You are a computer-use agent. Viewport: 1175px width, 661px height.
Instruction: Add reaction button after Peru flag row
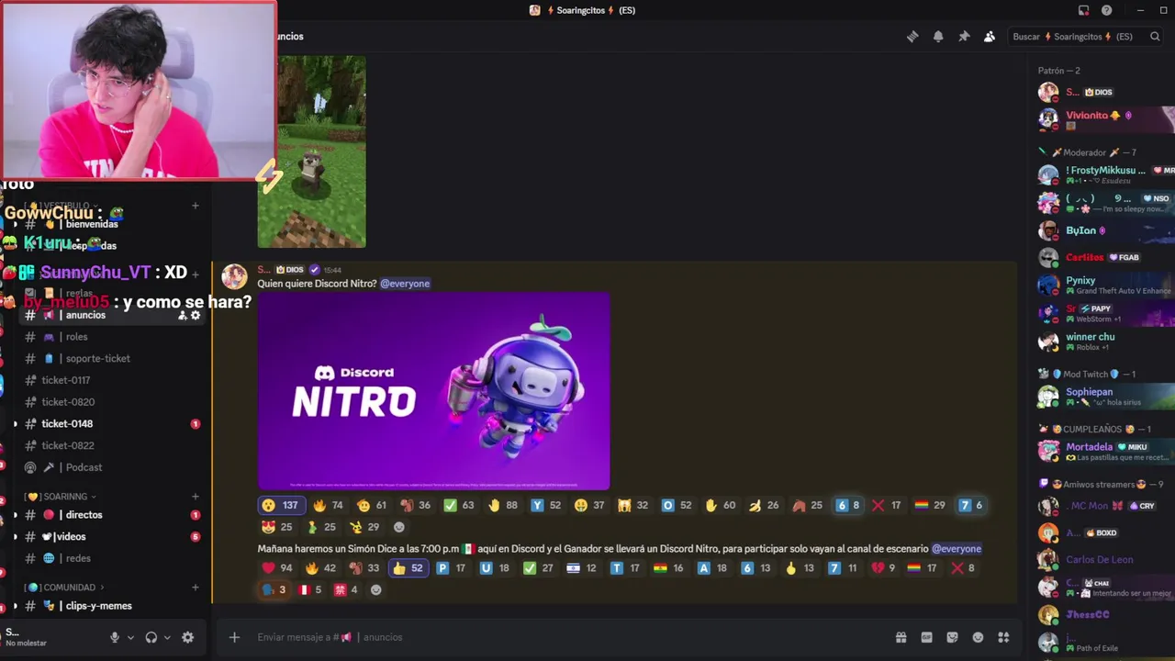[375, 590]
